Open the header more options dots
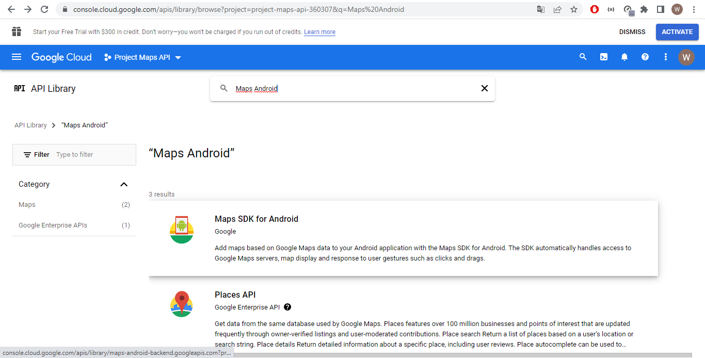 tap(666, 57)
